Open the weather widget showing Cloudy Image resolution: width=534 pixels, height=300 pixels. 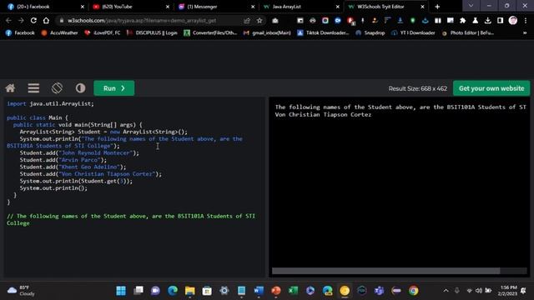click(x=21, y=291)
